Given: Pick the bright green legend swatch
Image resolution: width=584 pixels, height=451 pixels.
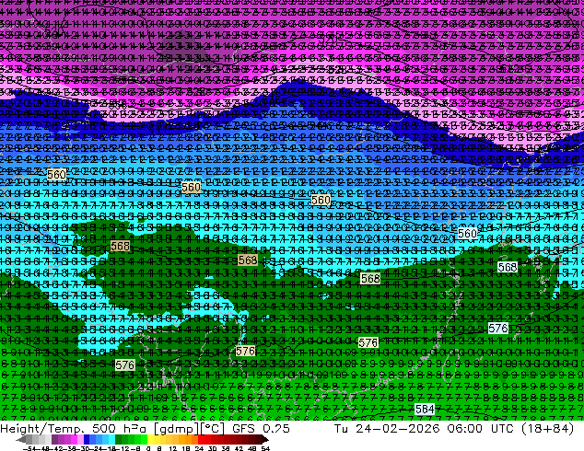Looking at the screenshot, I should (144, 439).
